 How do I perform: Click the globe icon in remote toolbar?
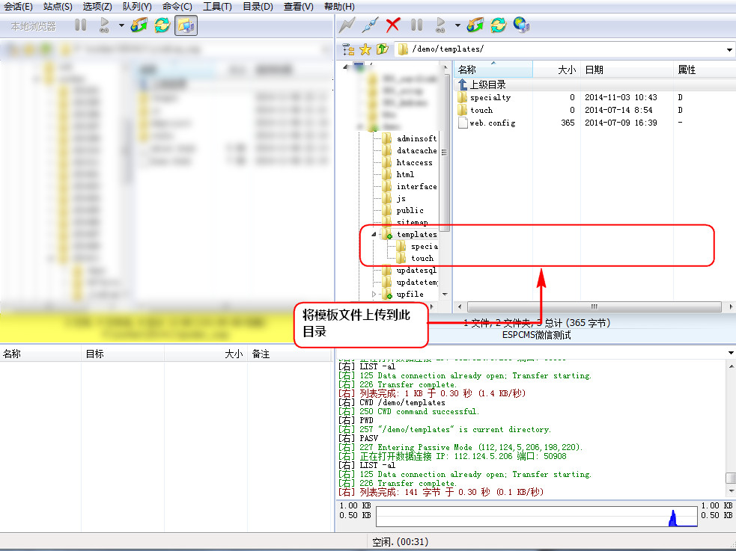point(521,25)
